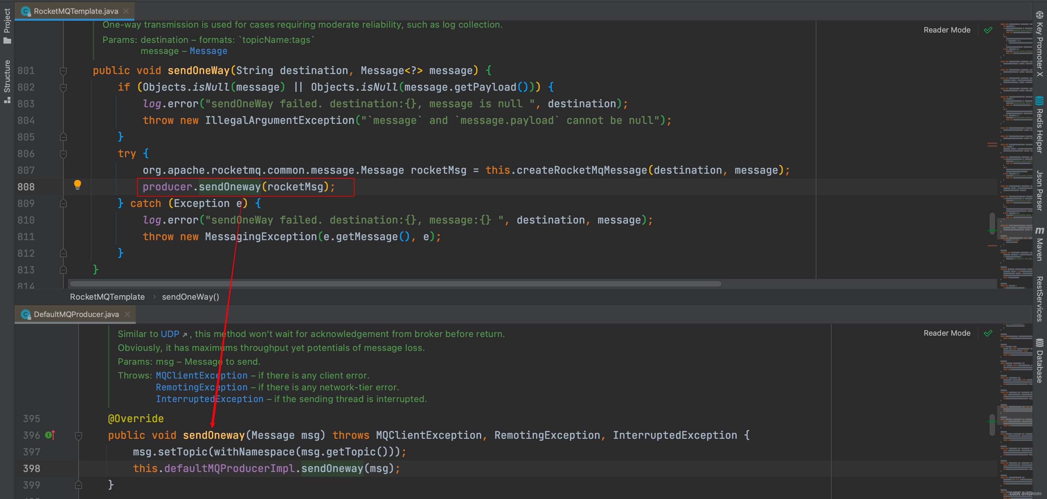Open Json Parser side panel

click(1039, 190)
